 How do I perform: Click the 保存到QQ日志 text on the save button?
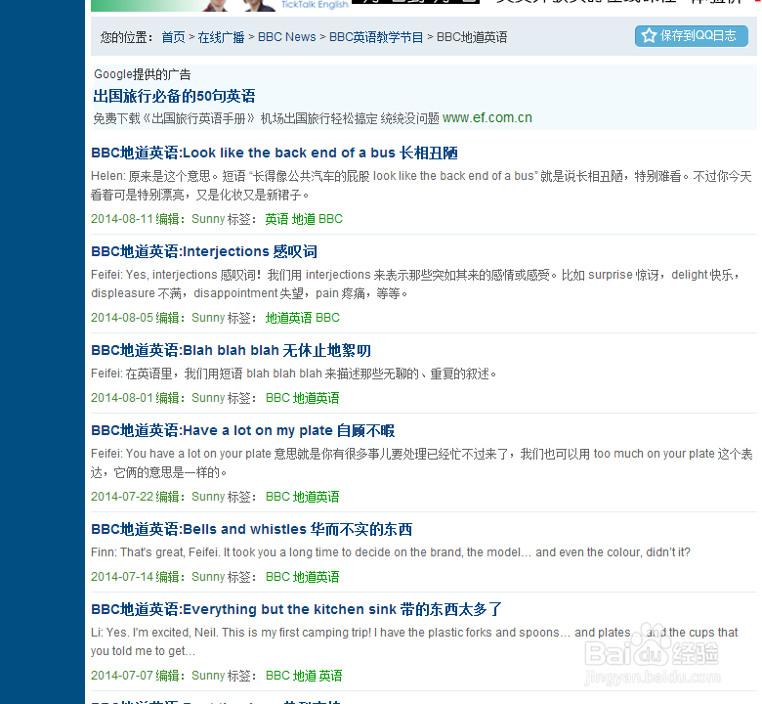698,35
